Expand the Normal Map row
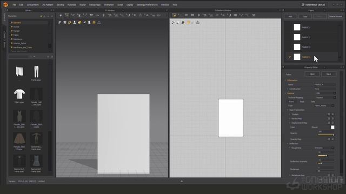 pos(290,119)
